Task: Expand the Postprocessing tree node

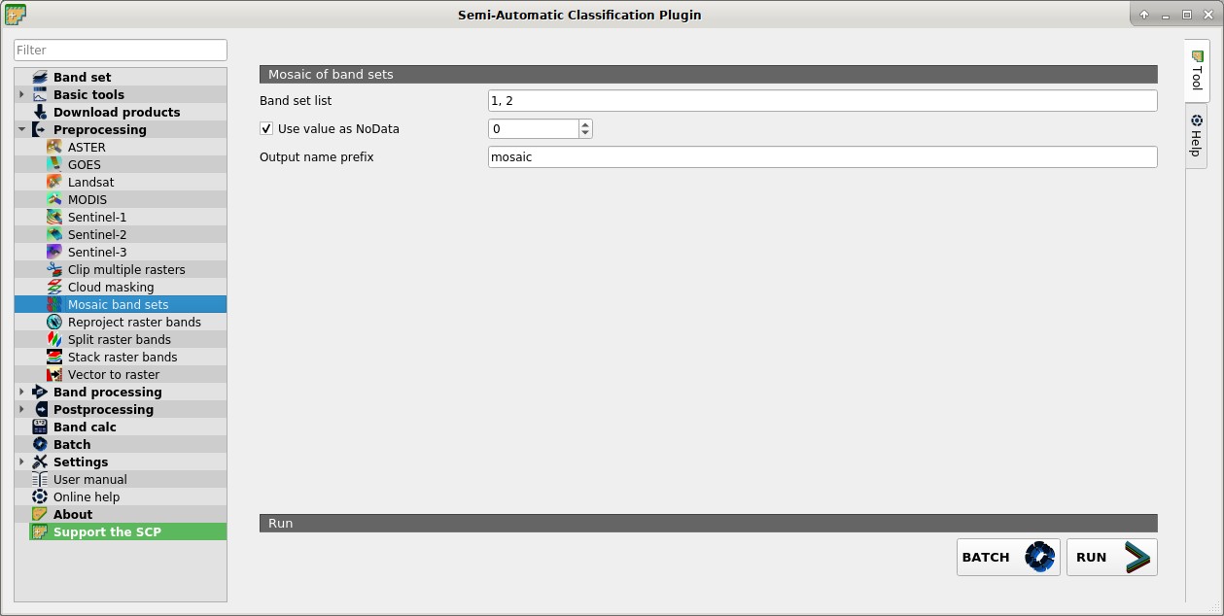Action: [x=21, y=409]
